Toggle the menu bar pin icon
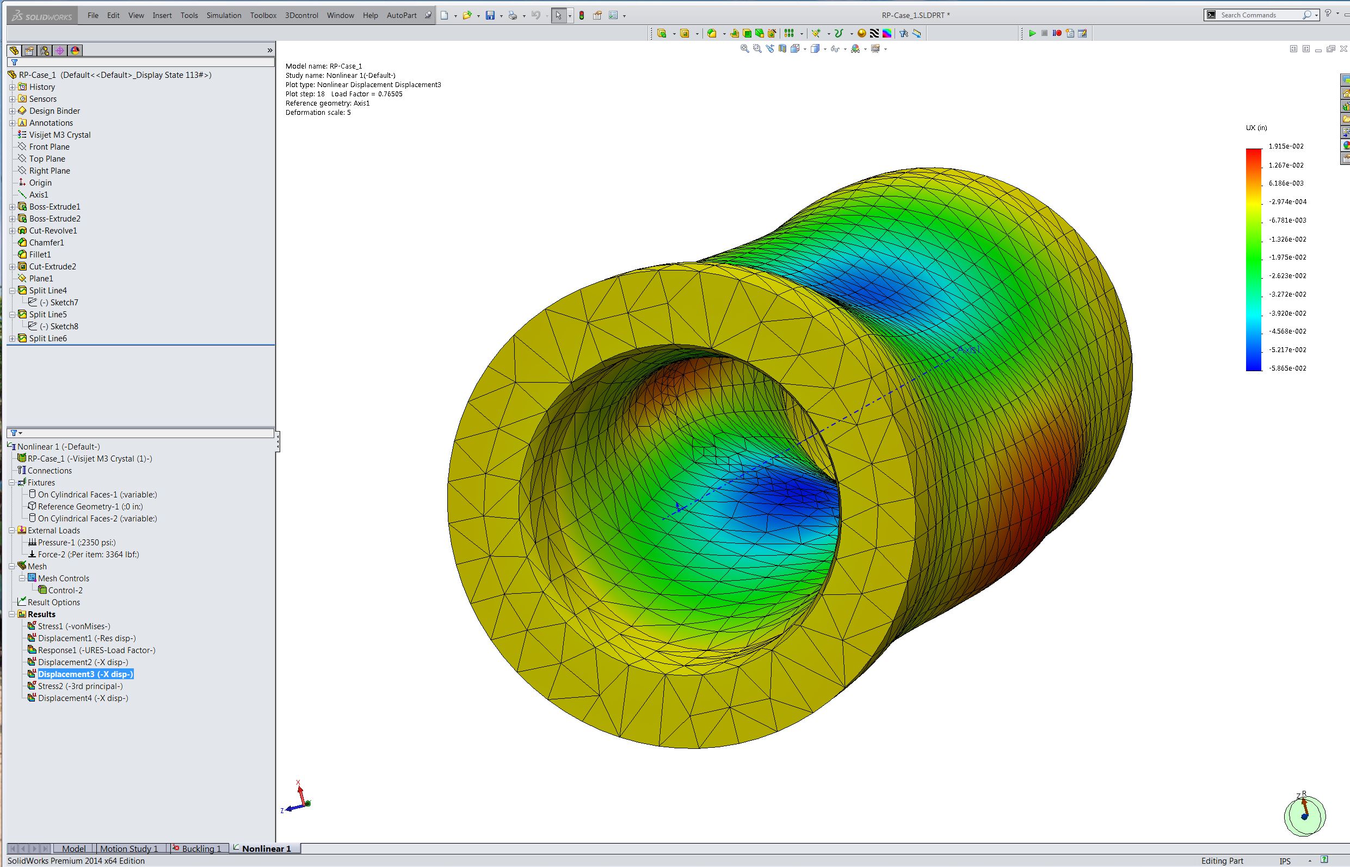Image resolution: width=1350 pixels, height=867 pixels. (428, 15)
